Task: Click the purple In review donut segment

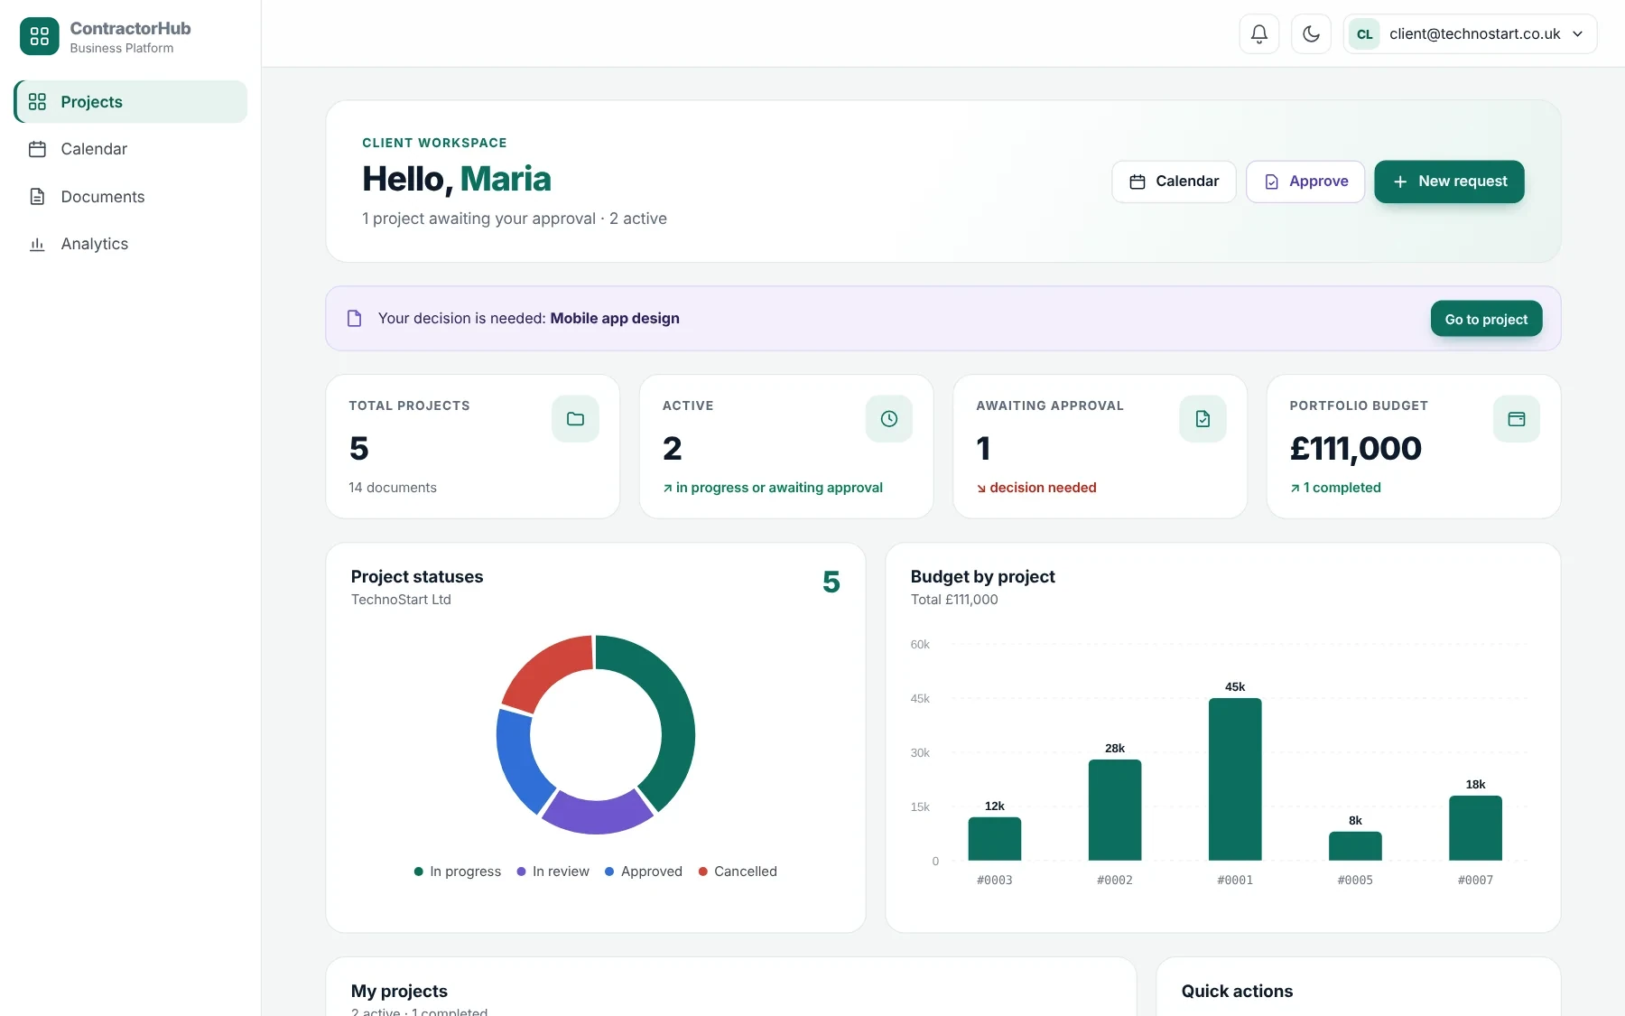Action: (597, 815)
